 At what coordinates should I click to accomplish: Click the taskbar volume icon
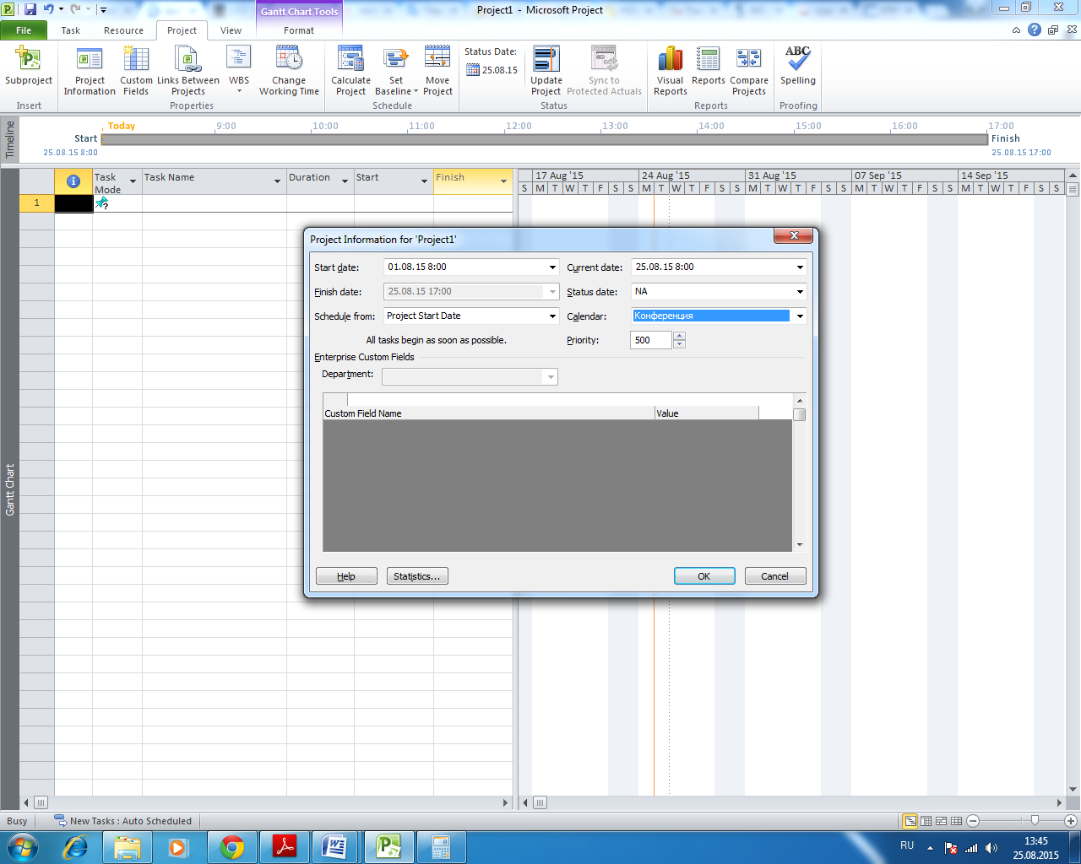(x=991, y=848)
